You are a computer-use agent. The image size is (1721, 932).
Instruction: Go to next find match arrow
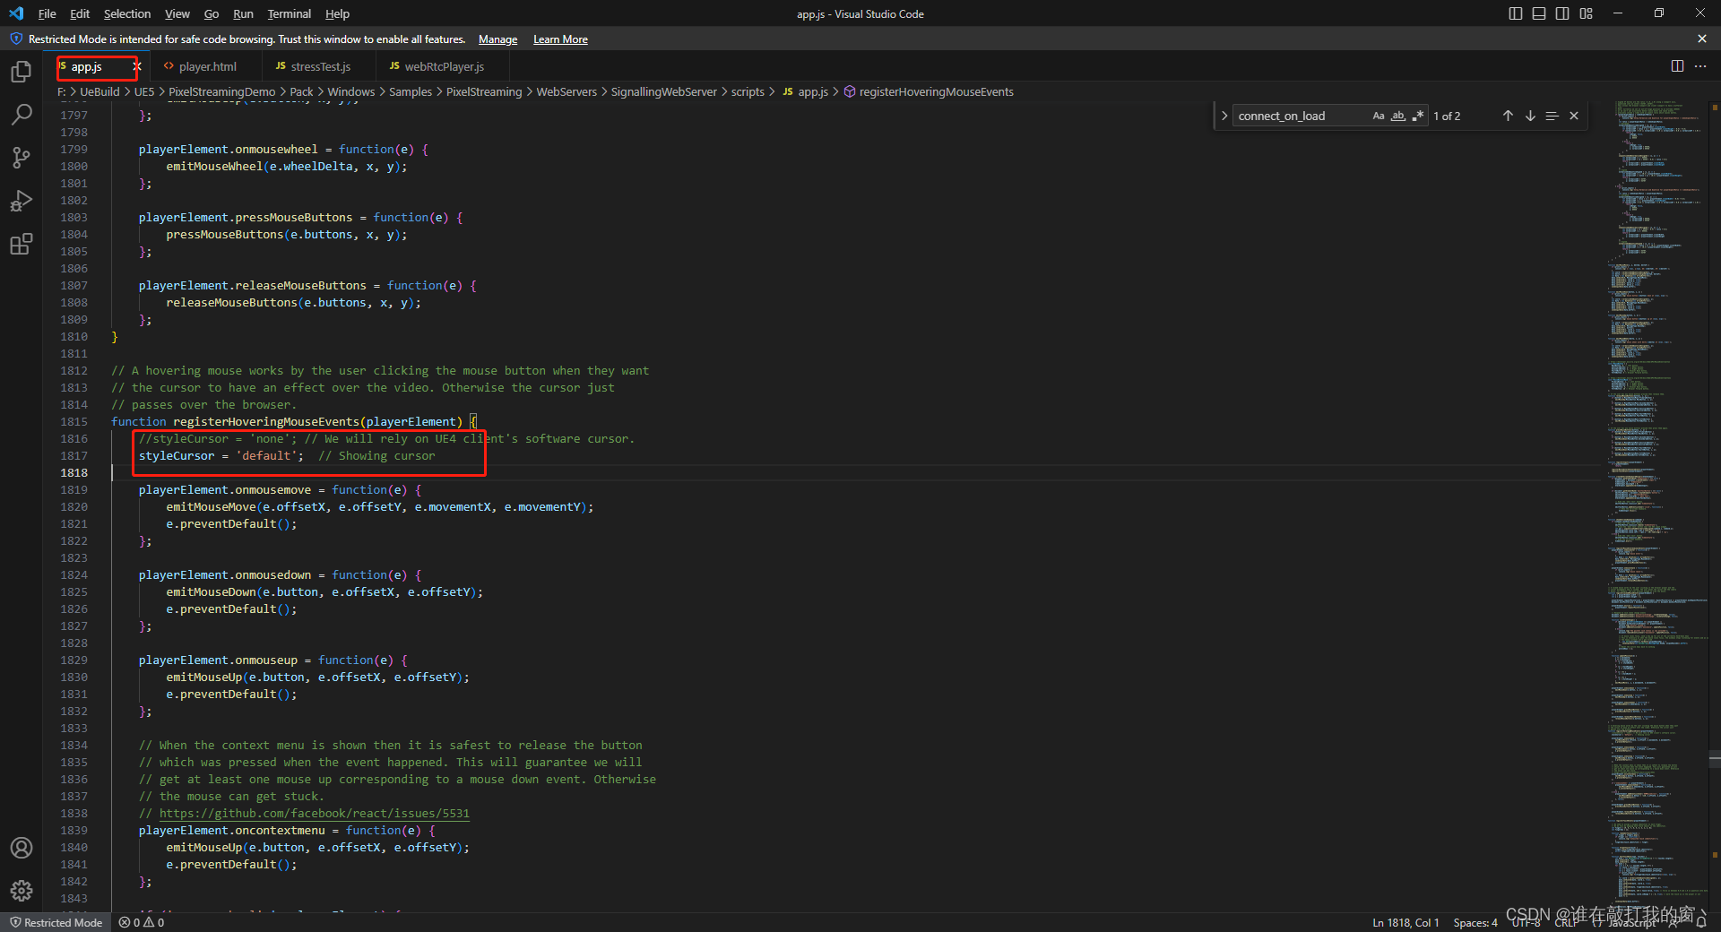(1530, 116)
